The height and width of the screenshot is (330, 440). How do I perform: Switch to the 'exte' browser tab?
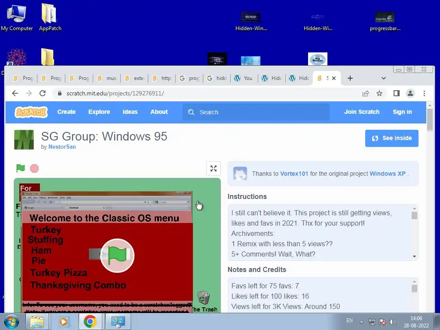click(134, 78)
